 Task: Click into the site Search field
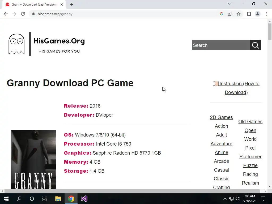(221, 45)
